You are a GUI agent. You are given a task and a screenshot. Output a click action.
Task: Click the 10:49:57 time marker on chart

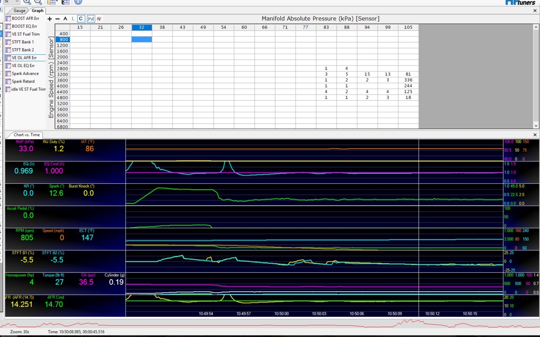tap(244, 314)
